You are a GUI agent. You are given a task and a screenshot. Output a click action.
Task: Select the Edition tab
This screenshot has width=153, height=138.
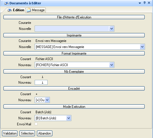click(16, 10)
